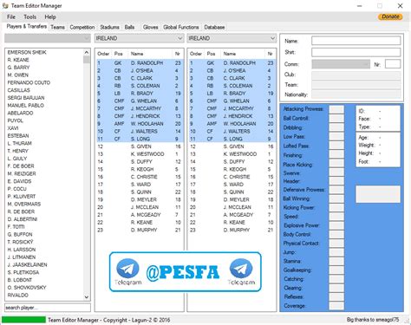Select J. MCCLEAN in right Ireland squad
Screen dimensions: 411x325
232,207
